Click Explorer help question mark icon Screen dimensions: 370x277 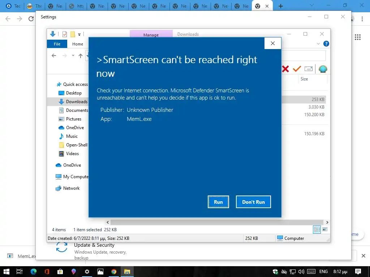click(326, 44)
